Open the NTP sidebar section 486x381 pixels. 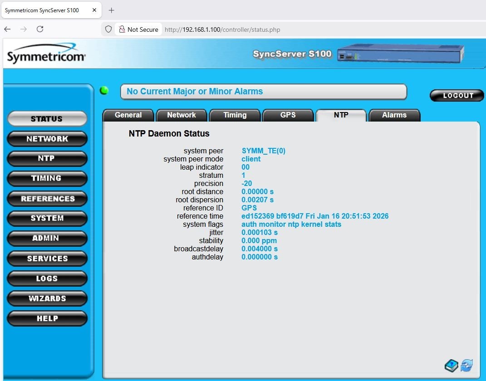pyautogui.click(x=47, y=158)
